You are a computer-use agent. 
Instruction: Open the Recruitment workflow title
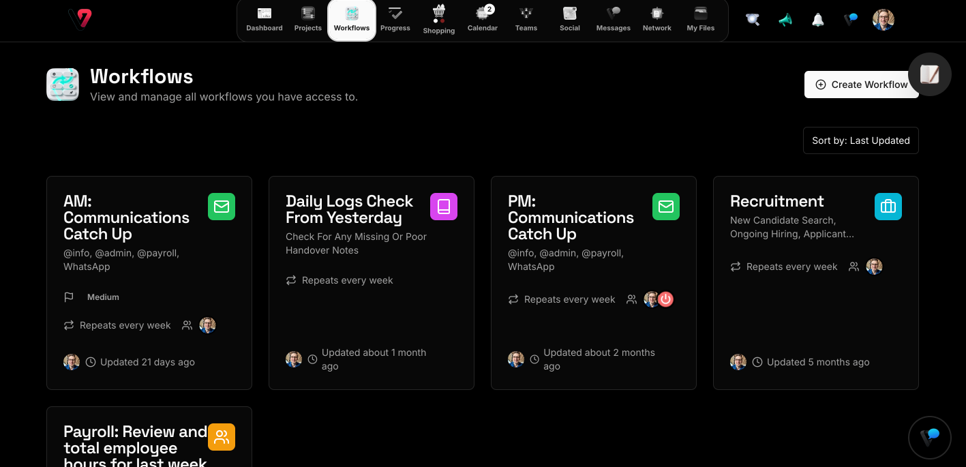(776, 201)
